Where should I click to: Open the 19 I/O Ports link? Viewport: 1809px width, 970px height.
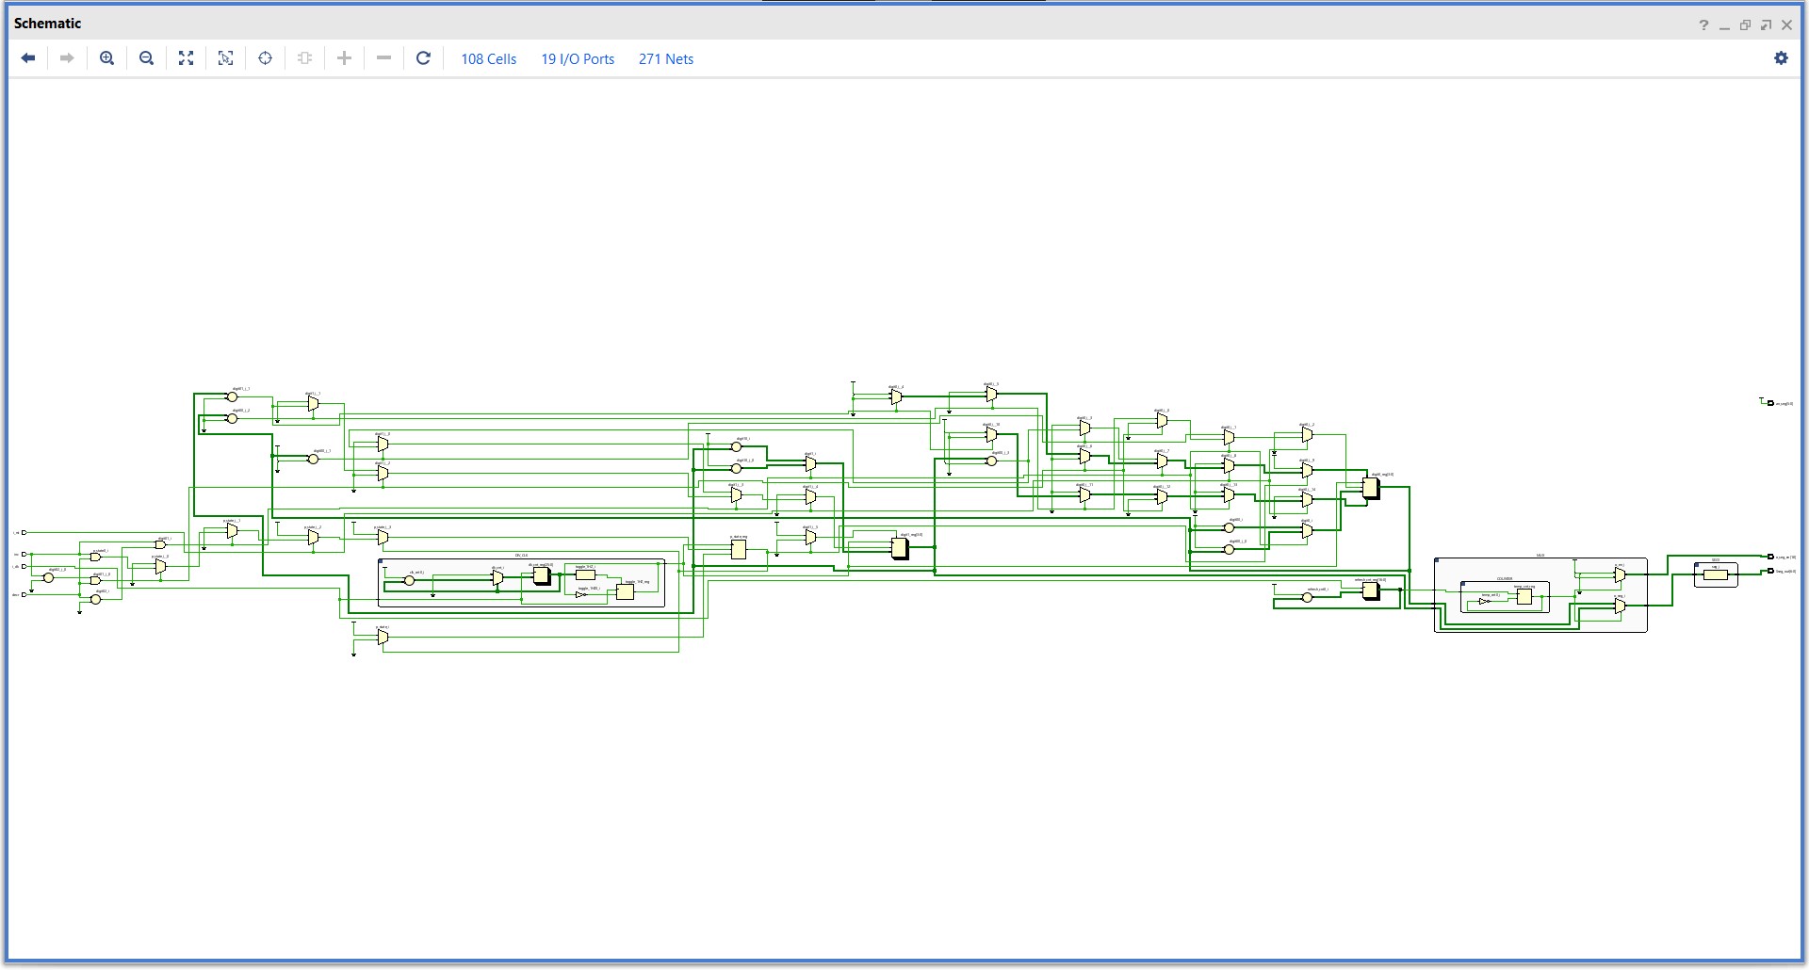point(578,58)
